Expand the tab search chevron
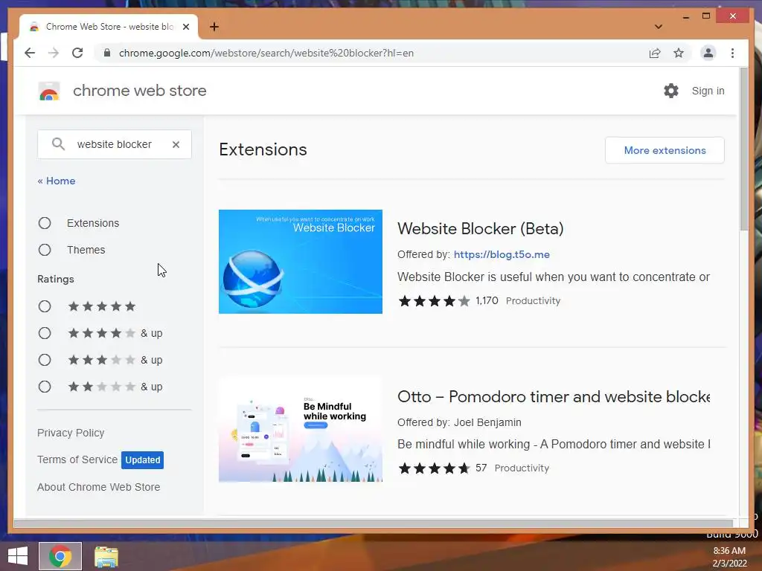Screen dimensions: 762x571 (658, 27)
